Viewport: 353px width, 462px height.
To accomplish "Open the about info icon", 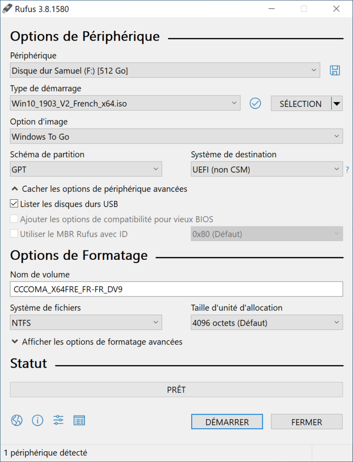I will 37,420.
